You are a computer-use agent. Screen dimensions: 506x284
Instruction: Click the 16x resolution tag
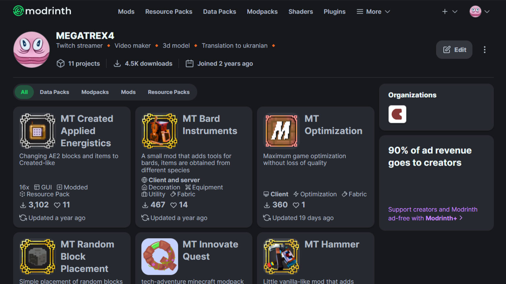tap(24, 187)
